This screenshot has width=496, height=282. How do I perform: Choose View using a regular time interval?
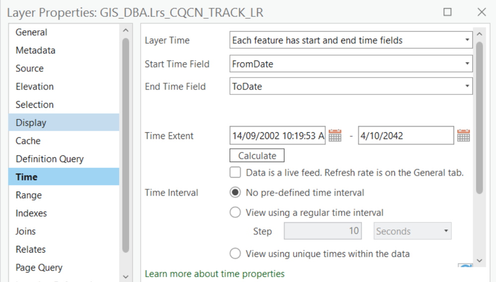235,212
